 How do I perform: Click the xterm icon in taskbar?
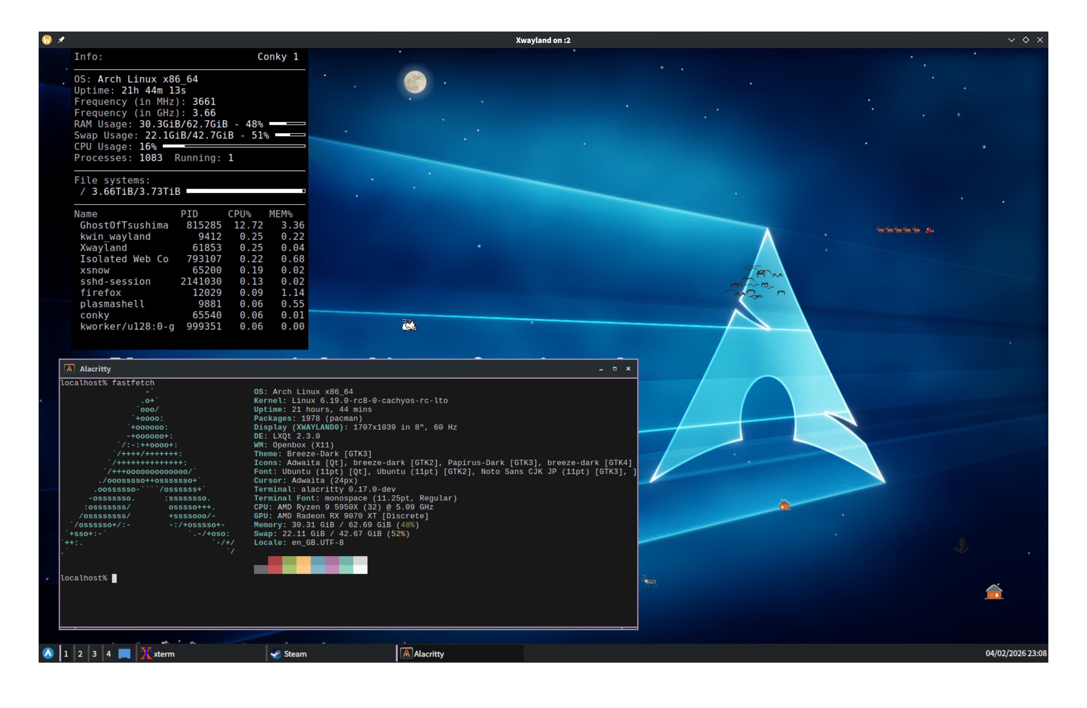[146, 654]
